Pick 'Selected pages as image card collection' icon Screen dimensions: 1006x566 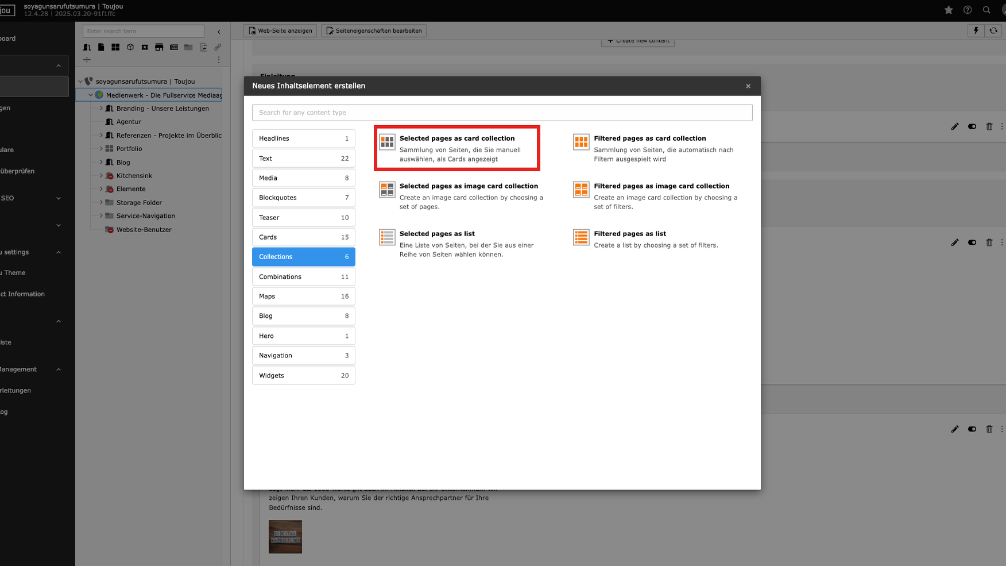[387, 189]
